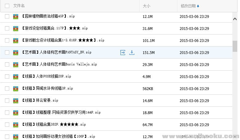This screenshot has width=240, height=140.
Task: Click the download icon on the FANTASY_BW.zip row
Action: tap(132, 52)
